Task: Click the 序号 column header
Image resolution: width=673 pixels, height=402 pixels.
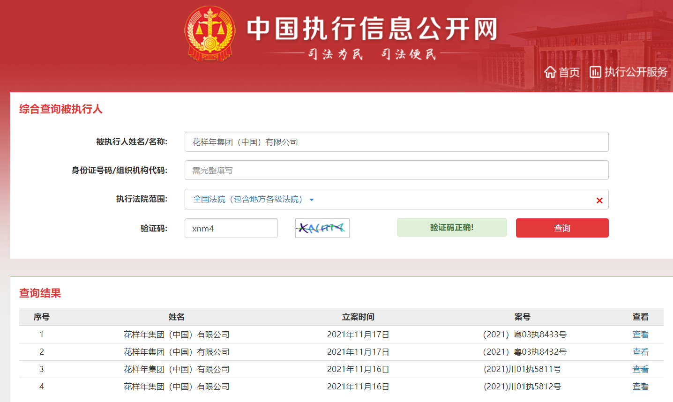Action: 42,317
